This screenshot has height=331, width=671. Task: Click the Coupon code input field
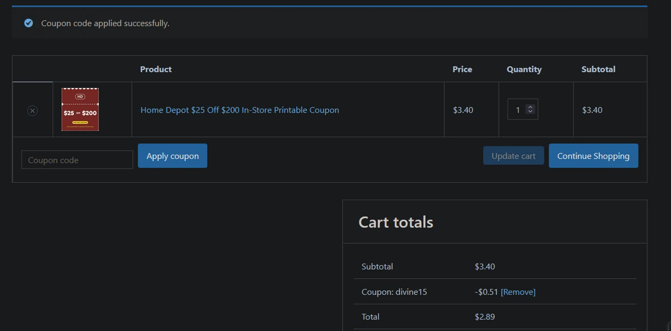(x=77, y=160)
